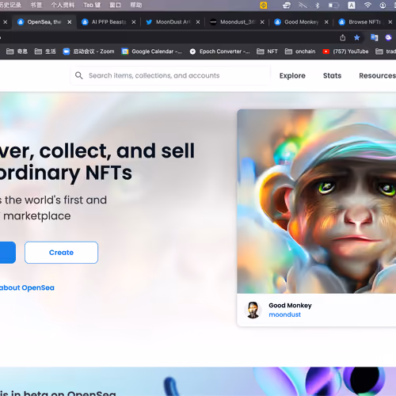Click moondust creator avatar on the card
This screenshot has height=396, width=396.
[253, 310]
